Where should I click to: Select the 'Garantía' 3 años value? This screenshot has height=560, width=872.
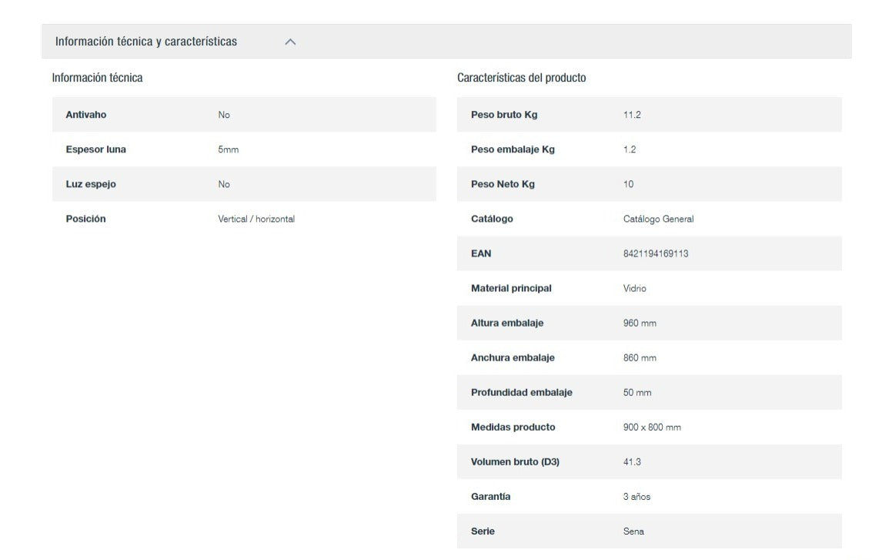tap(636, 497)
